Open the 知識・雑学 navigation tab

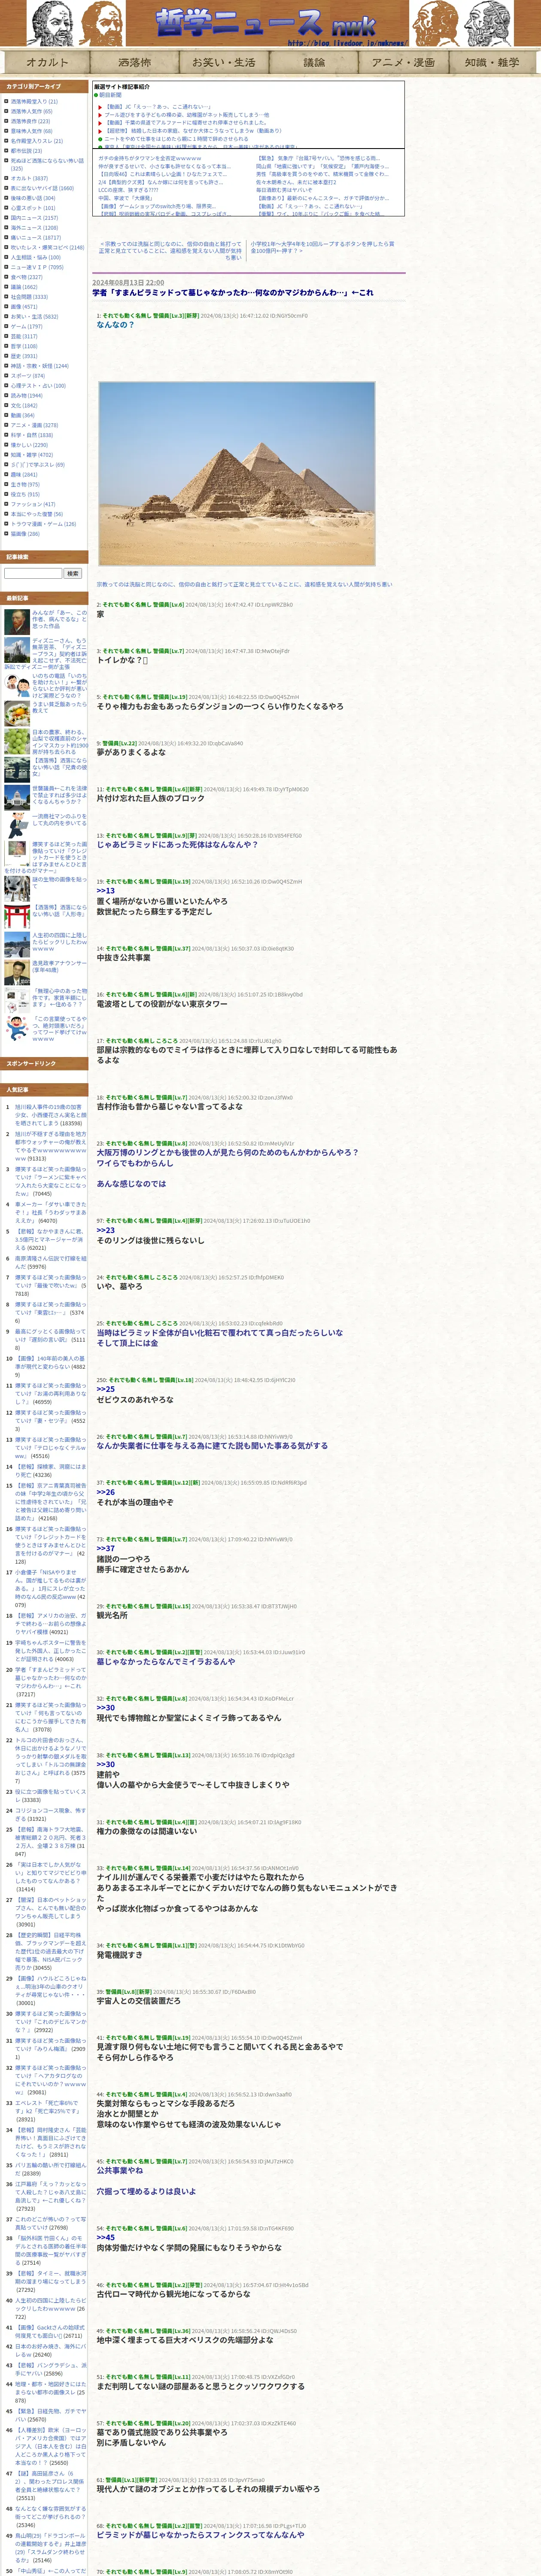point(492,62)
